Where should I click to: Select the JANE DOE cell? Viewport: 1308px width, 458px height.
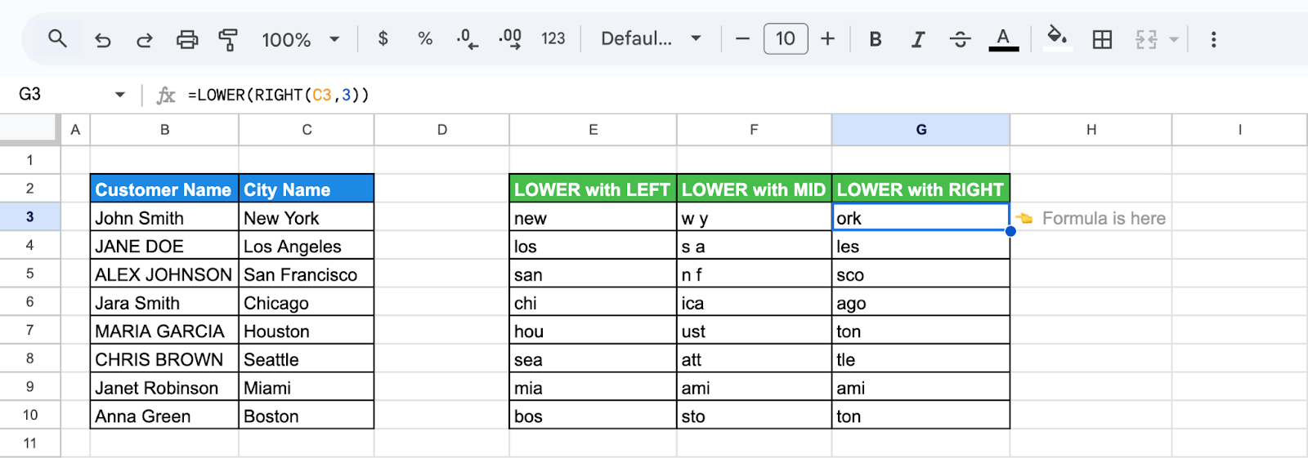pos(164,245)
